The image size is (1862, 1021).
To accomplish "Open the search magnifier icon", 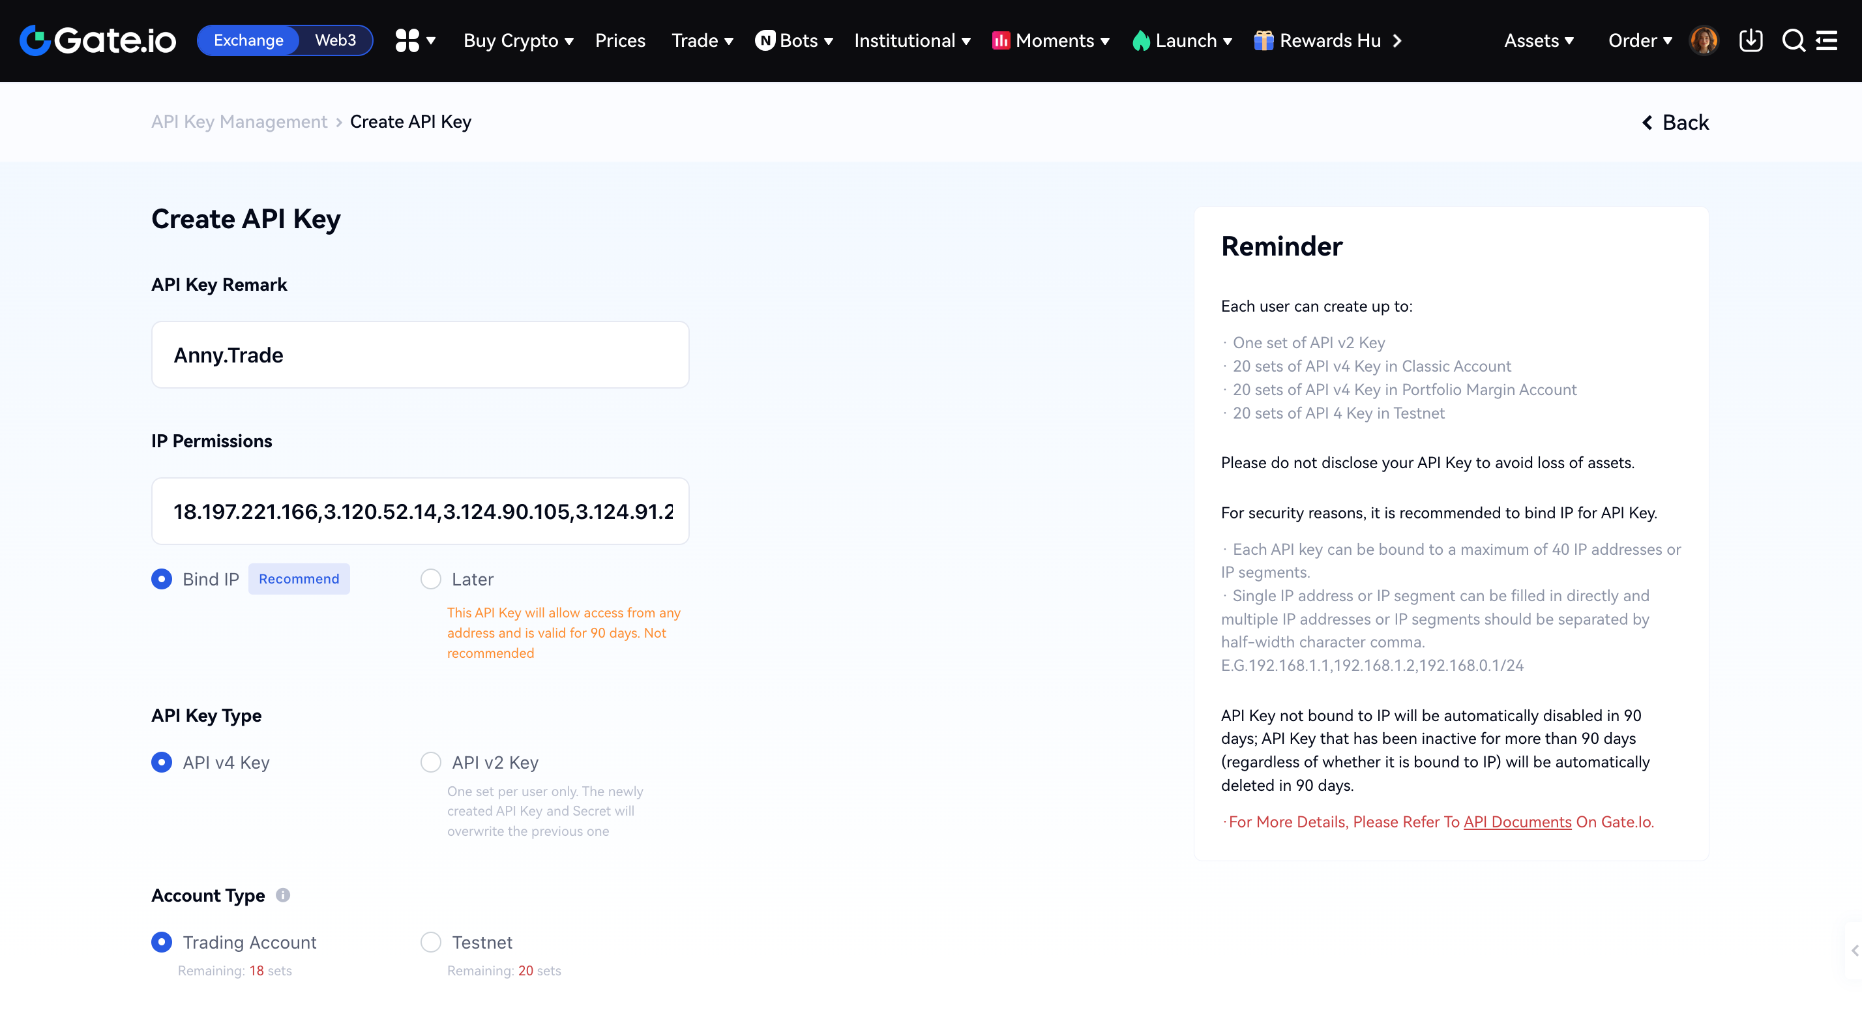I will click(1793, 40).
